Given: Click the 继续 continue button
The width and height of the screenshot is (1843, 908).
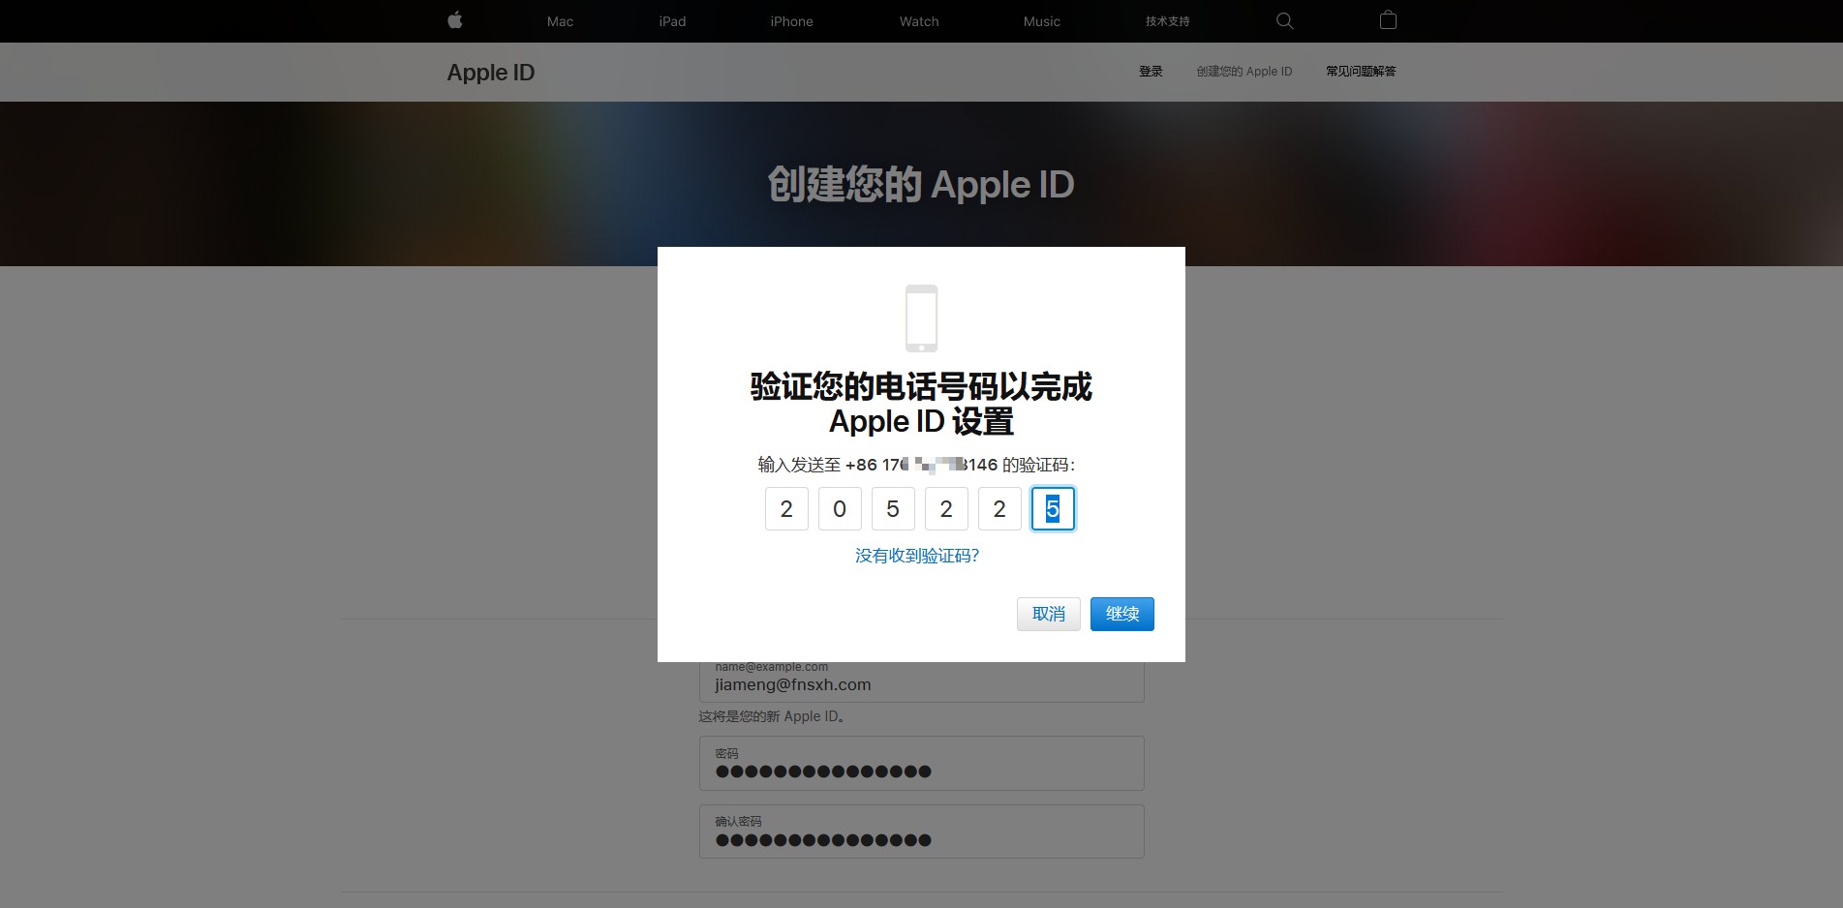Looking at the screenshot, I should tap(1122, 614).
